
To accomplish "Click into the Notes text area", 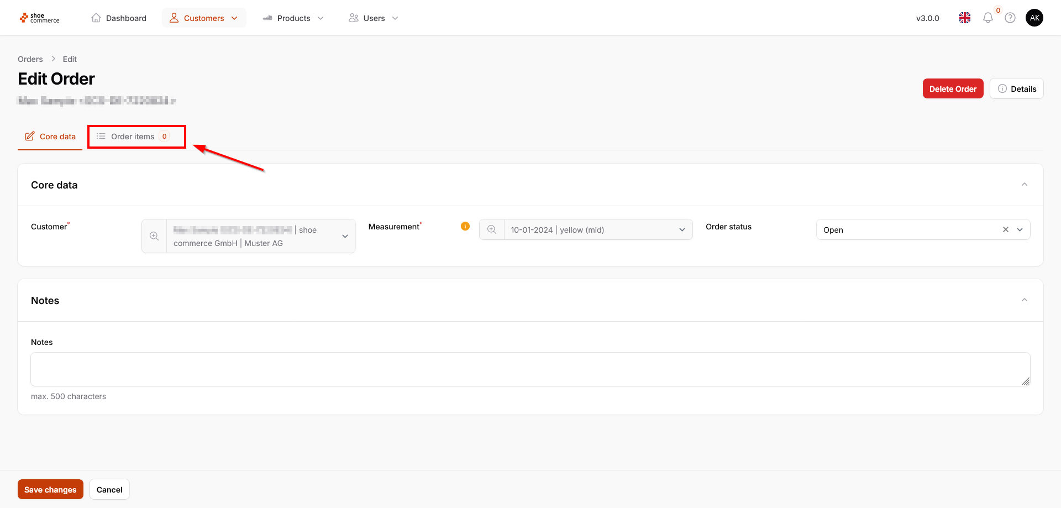I will (x=530, y=369).
